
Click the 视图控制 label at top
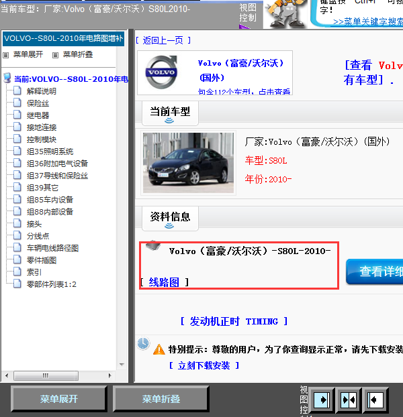click(x=247, y=13)
